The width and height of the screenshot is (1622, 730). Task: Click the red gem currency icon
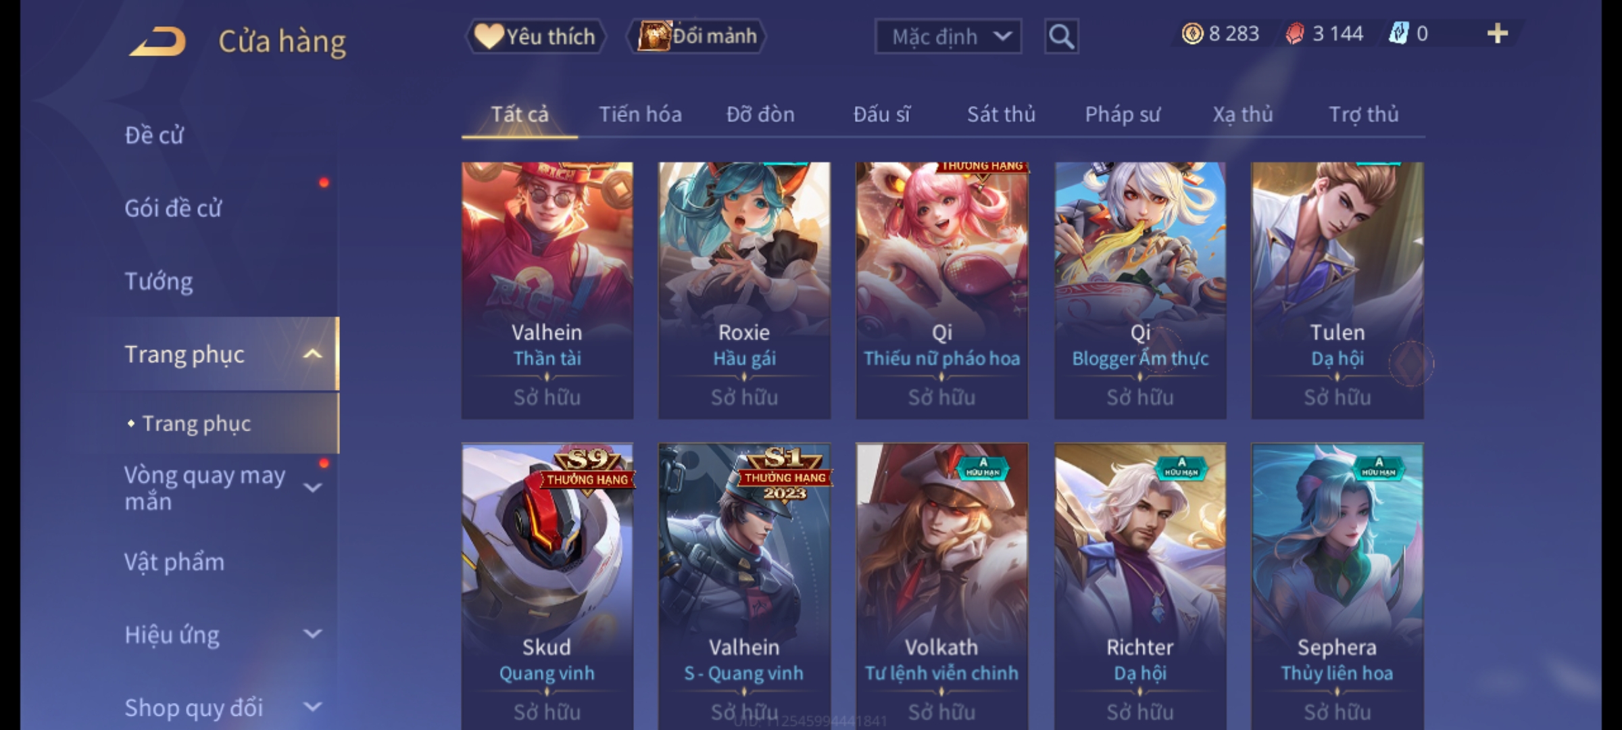point(1294,34)
